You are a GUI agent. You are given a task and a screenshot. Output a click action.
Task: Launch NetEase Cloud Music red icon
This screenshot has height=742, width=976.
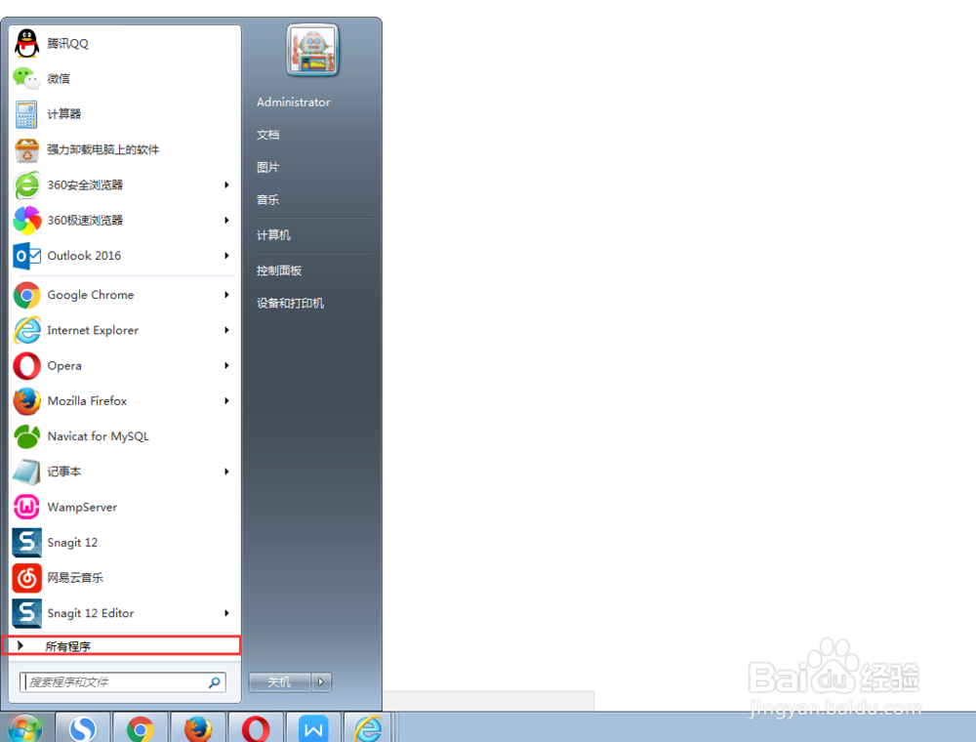pos(26,578)
